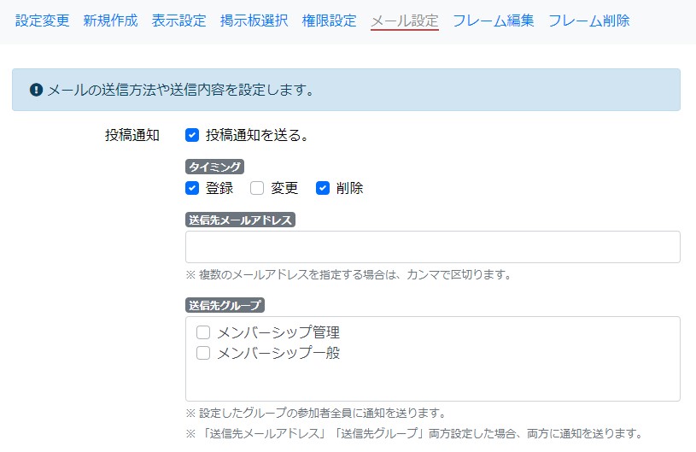Click the 送信先グループ badge label
Screen dimensions: 696x452
225,304
